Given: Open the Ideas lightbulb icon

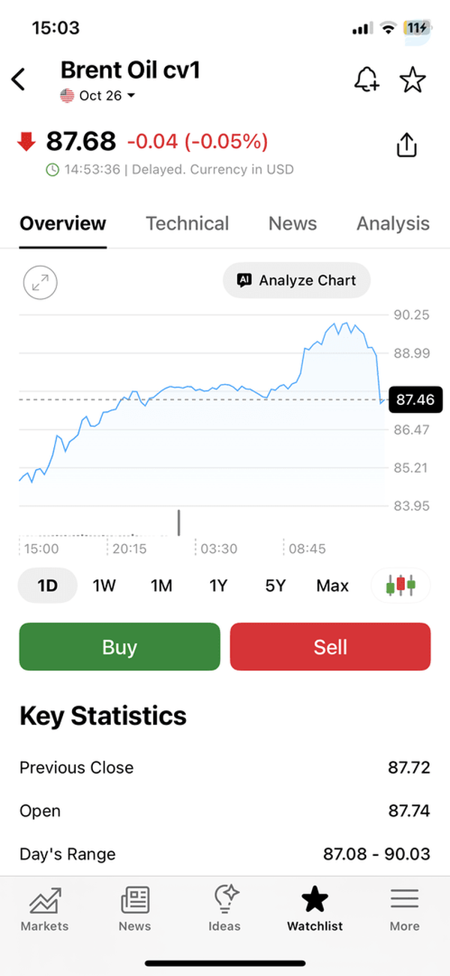Looking at the screenshot, I should pyautogui.click(x=225, y=909).
